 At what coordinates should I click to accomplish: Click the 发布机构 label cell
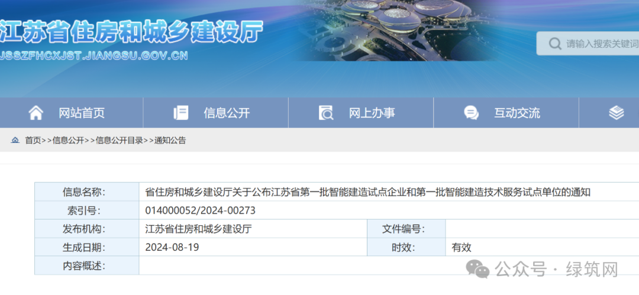click(x=87, y=228)
